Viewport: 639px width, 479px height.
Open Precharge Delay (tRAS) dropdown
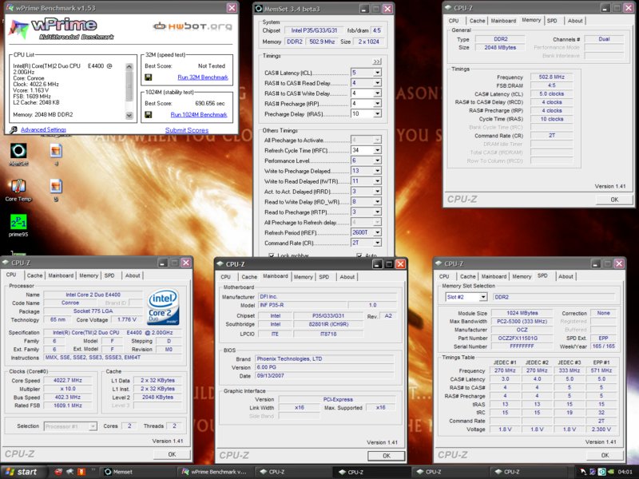point(378,113)
